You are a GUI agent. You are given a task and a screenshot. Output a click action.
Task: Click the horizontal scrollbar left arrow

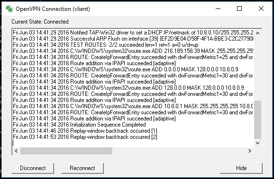(x=16, y=151)
